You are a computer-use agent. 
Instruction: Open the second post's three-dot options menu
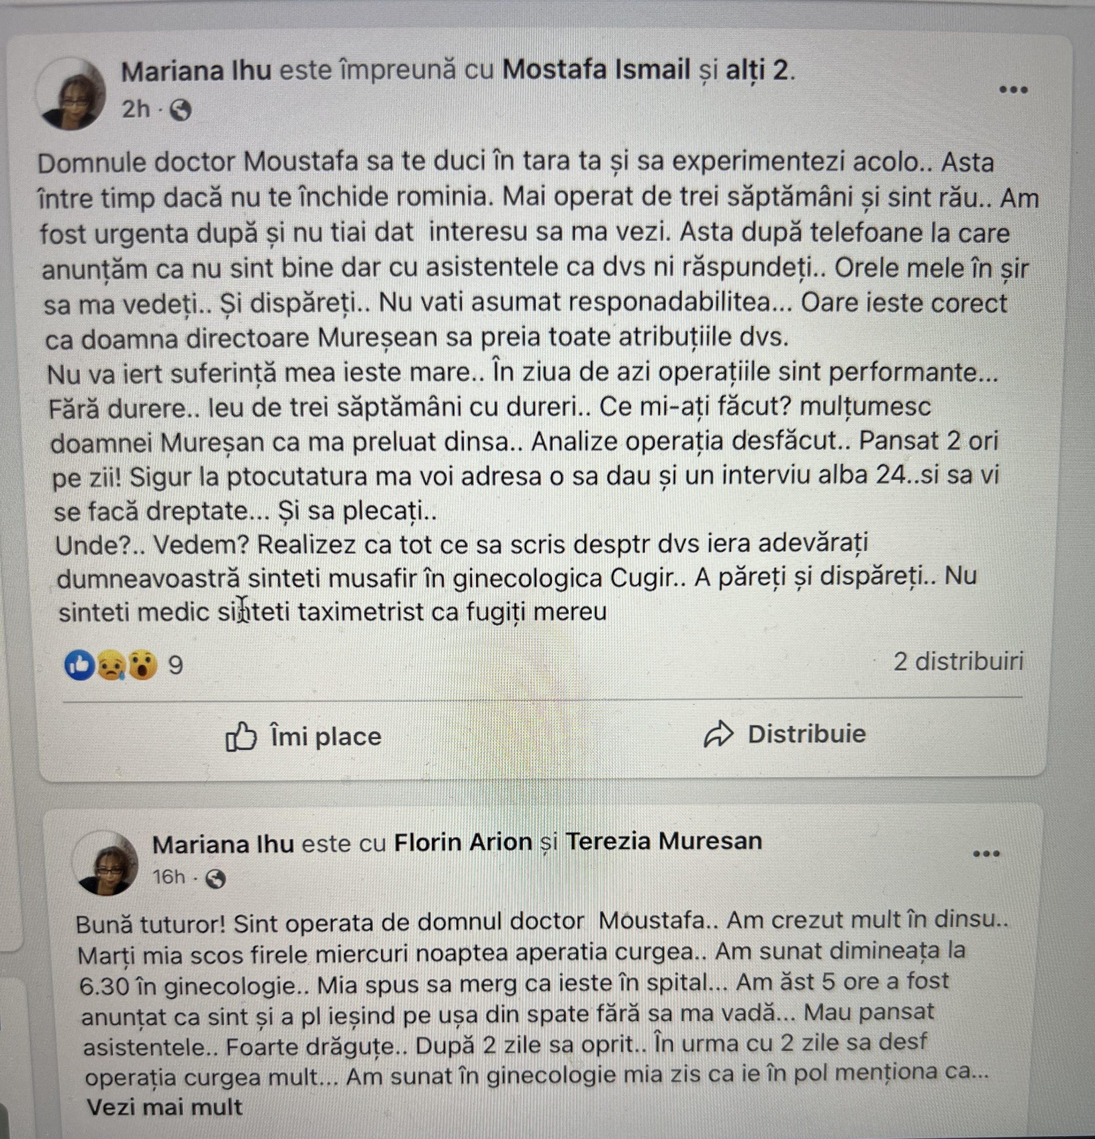[x=986, y=854]
